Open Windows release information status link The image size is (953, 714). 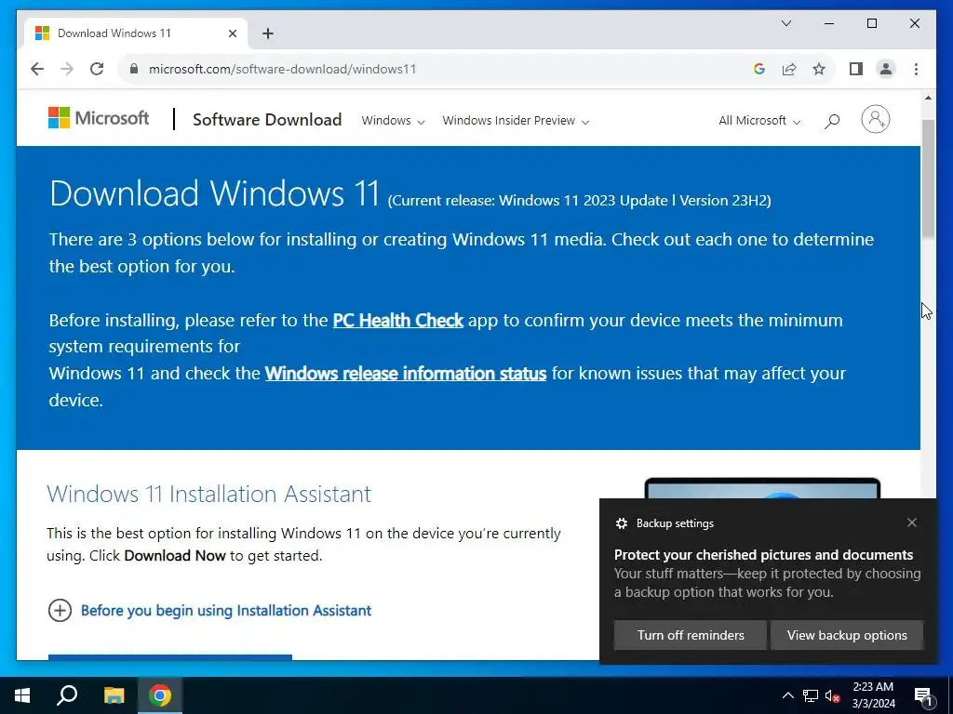click(x=406, y=373)
